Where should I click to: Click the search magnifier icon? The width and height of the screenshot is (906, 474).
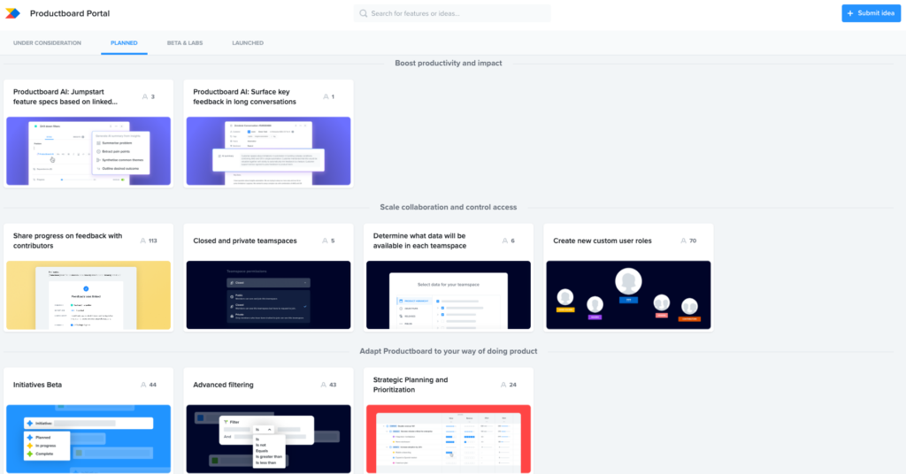pos(364,13)
